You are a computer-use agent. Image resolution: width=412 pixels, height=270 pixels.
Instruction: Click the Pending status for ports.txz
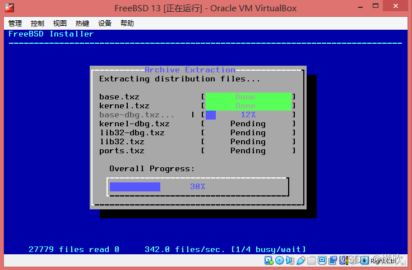point(248,151)
